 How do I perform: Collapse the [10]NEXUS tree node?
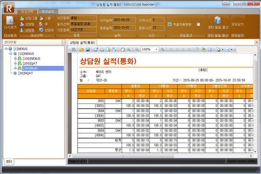point(11,53)
